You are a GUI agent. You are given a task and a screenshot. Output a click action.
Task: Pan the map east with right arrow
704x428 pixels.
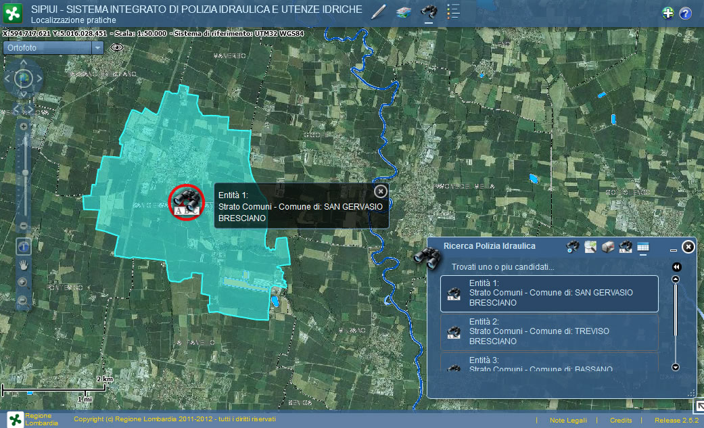(x=39, y=78)
